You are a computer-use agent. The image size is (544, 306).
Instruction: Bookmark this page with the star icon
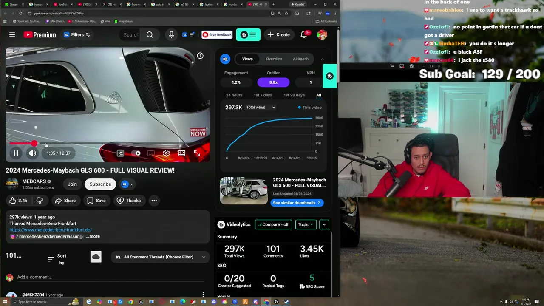pos(286,13)
